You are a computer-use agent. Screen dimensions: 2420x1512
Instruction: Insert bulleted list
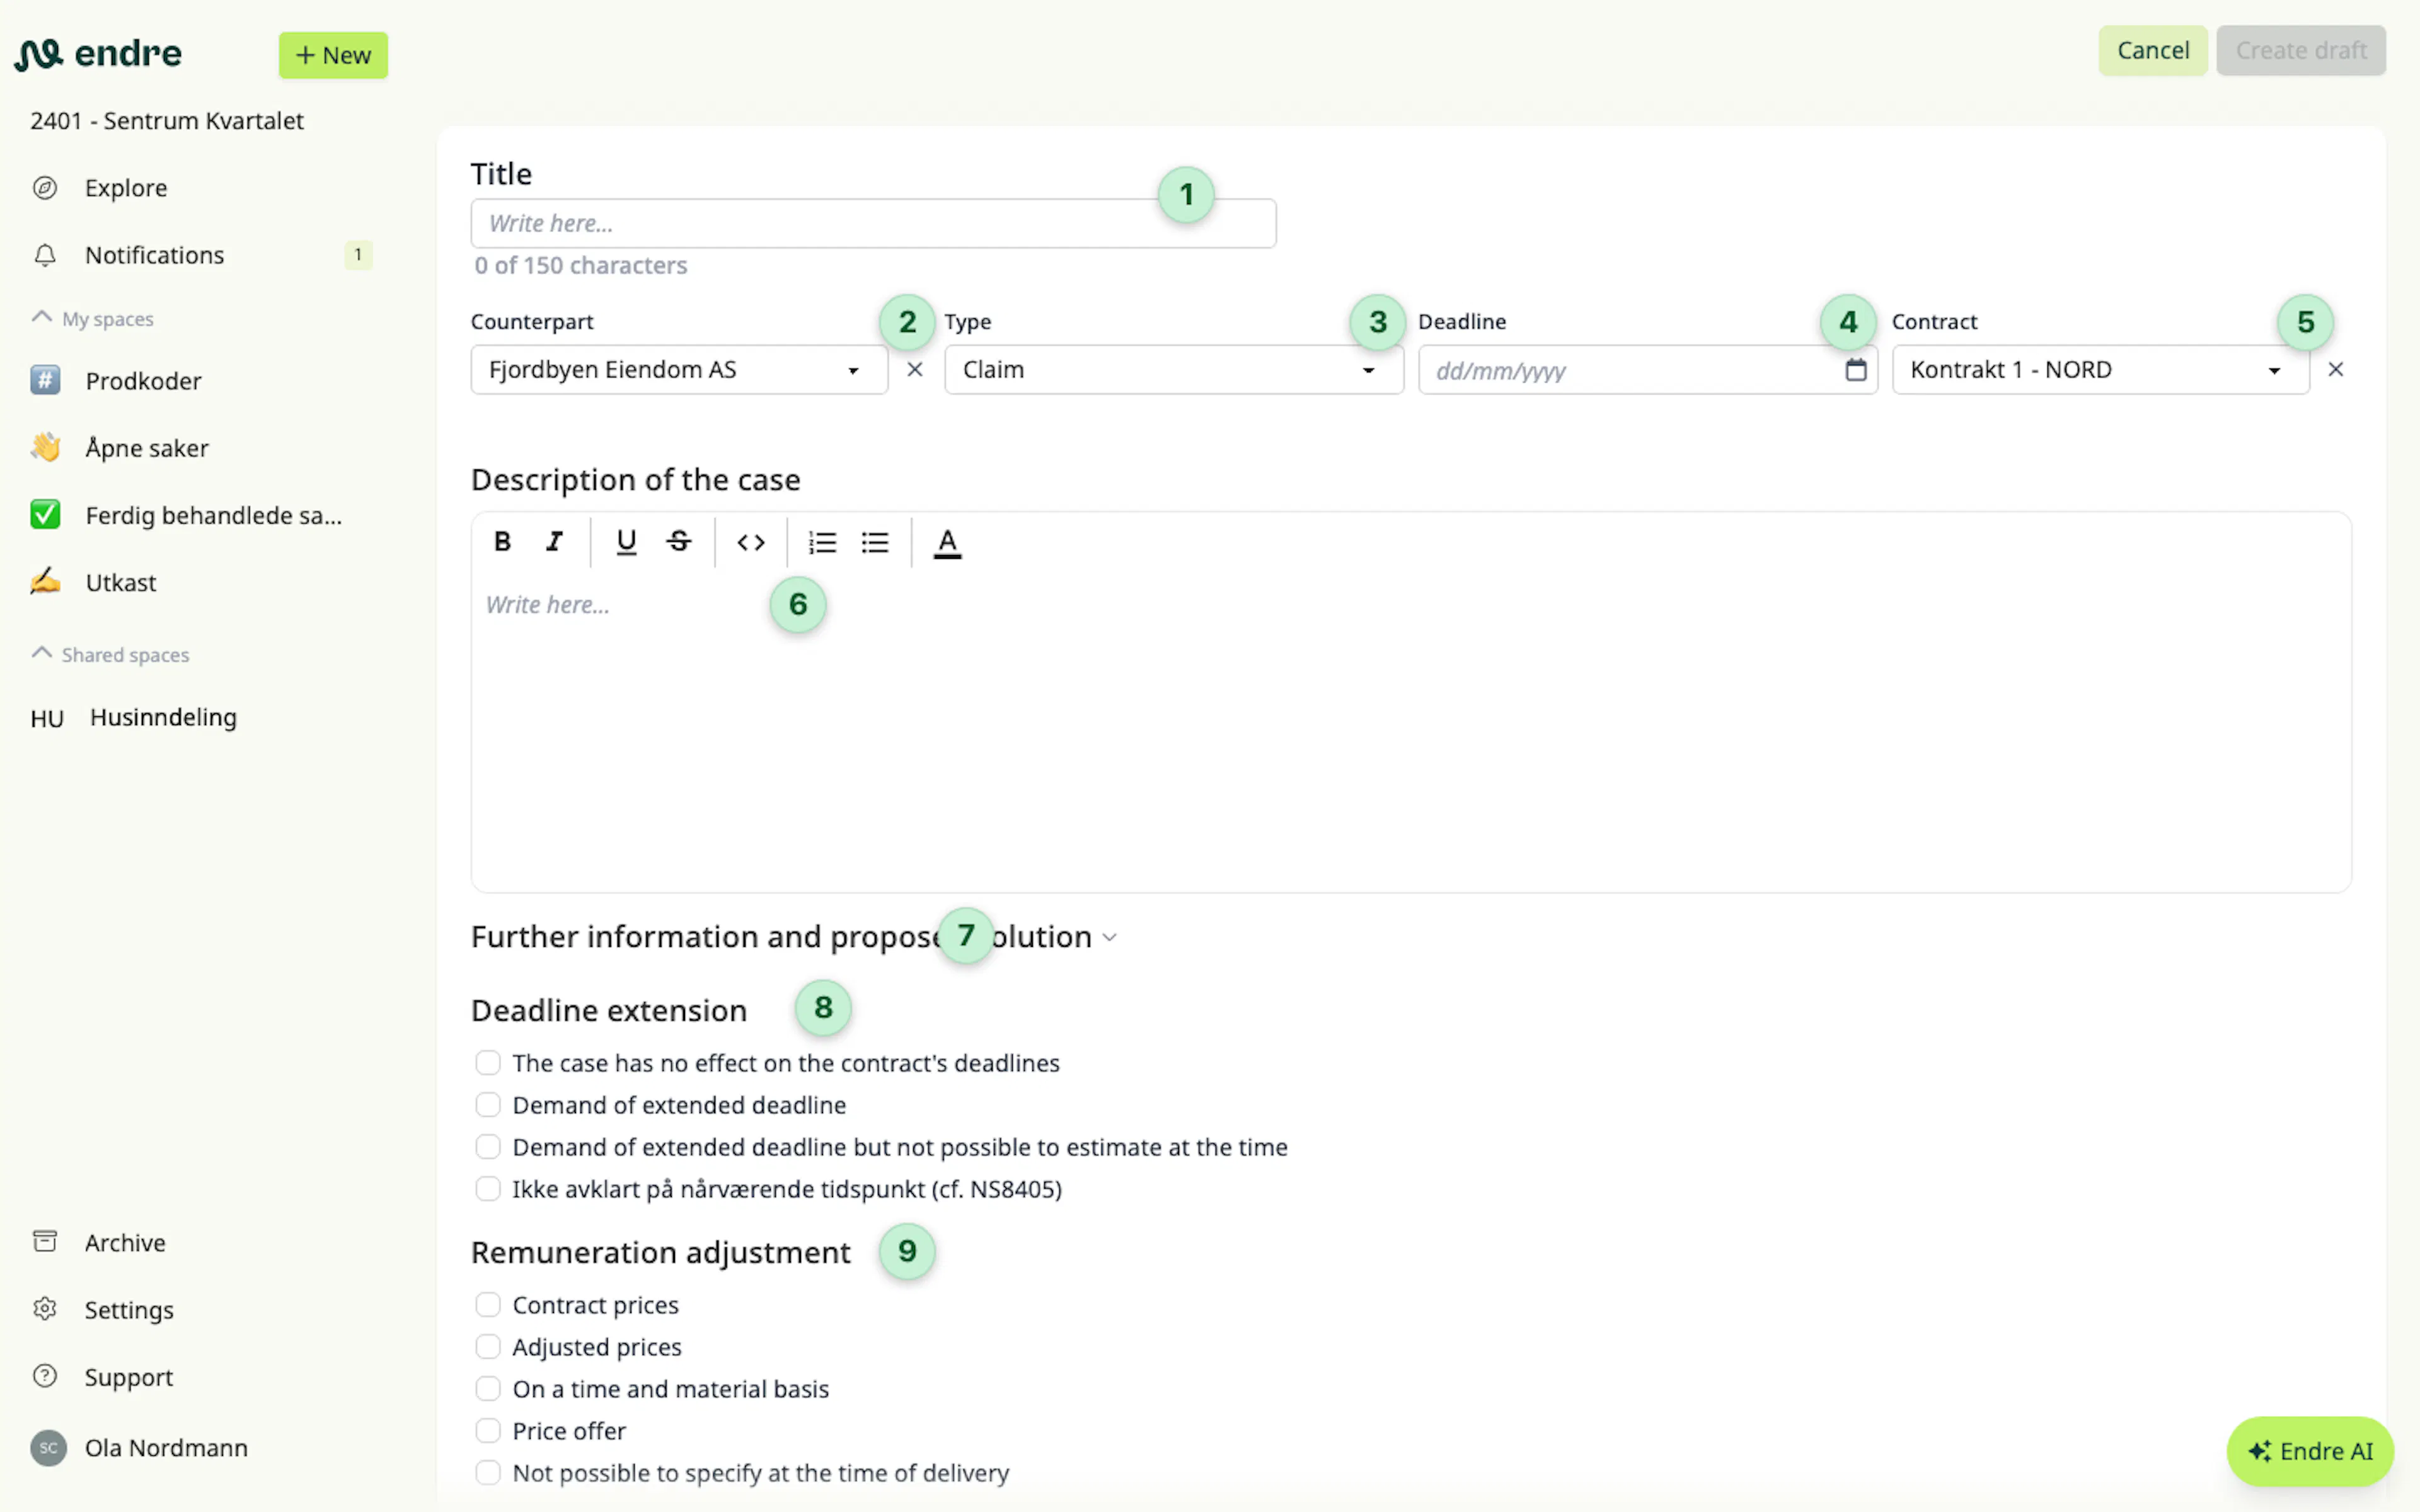(x=875, y=542)
